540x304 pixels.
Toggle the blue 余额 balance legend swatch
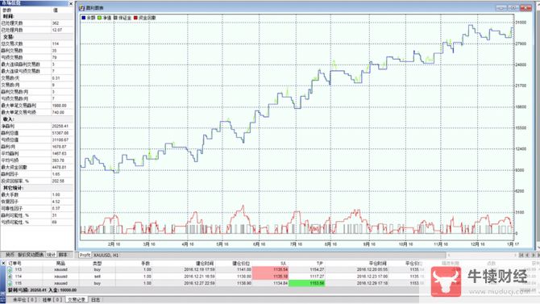[83, 18]
